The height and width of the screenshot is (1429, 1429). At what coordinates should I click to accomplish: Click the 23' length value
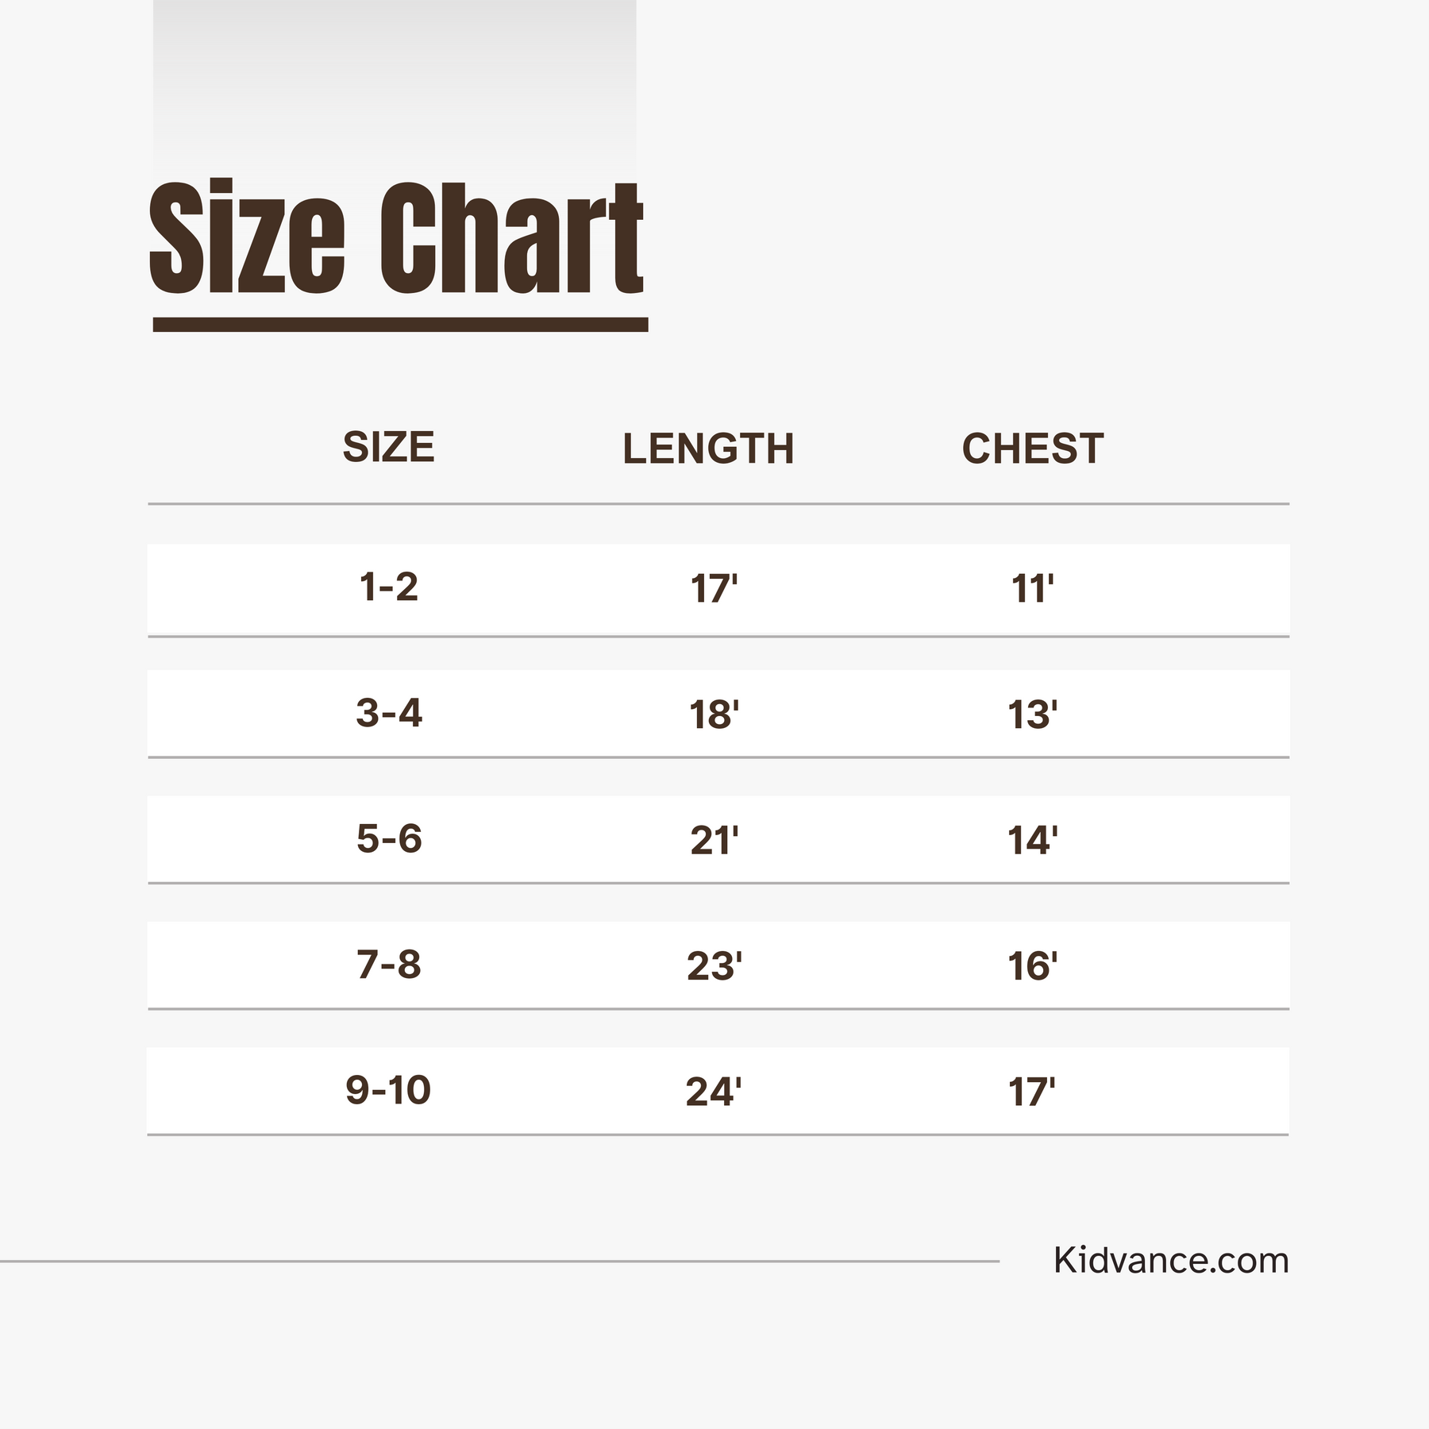click(x=714, y=967)
